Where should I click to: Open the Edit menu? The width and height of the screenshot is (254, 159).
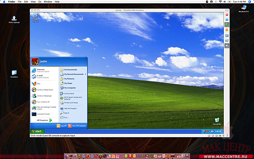(x=26, y=2)
